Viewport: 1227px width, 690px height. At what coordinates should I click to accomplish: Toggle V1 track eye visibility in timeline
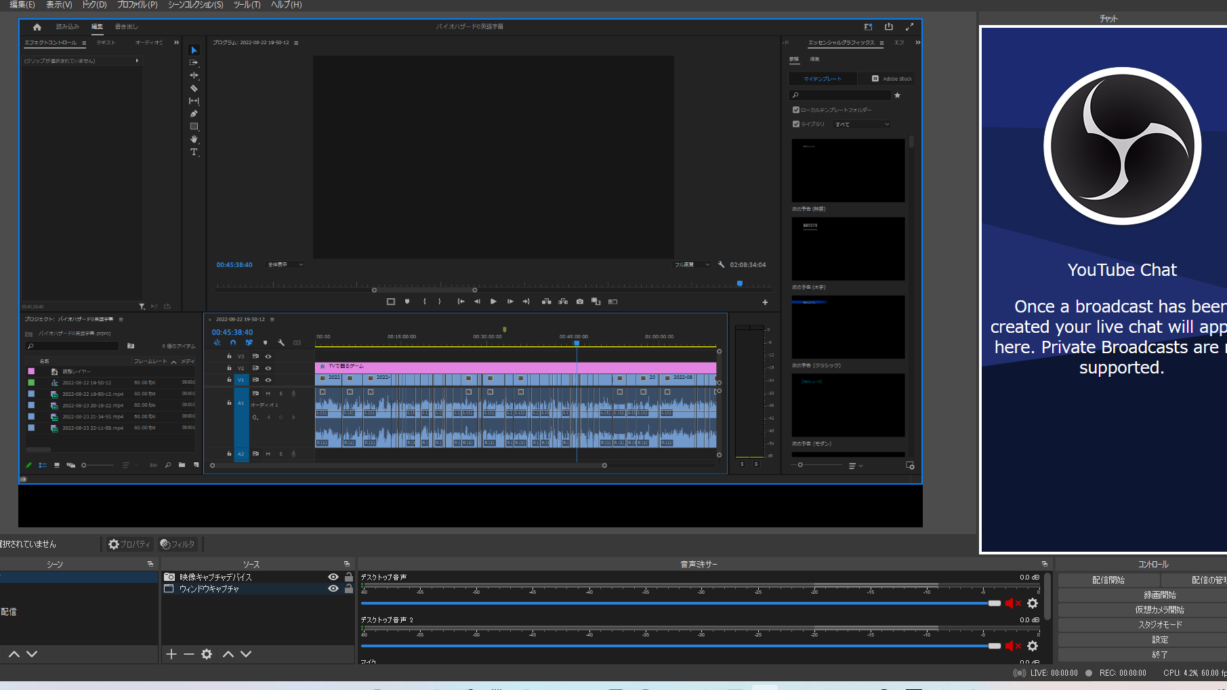[268, 380]
